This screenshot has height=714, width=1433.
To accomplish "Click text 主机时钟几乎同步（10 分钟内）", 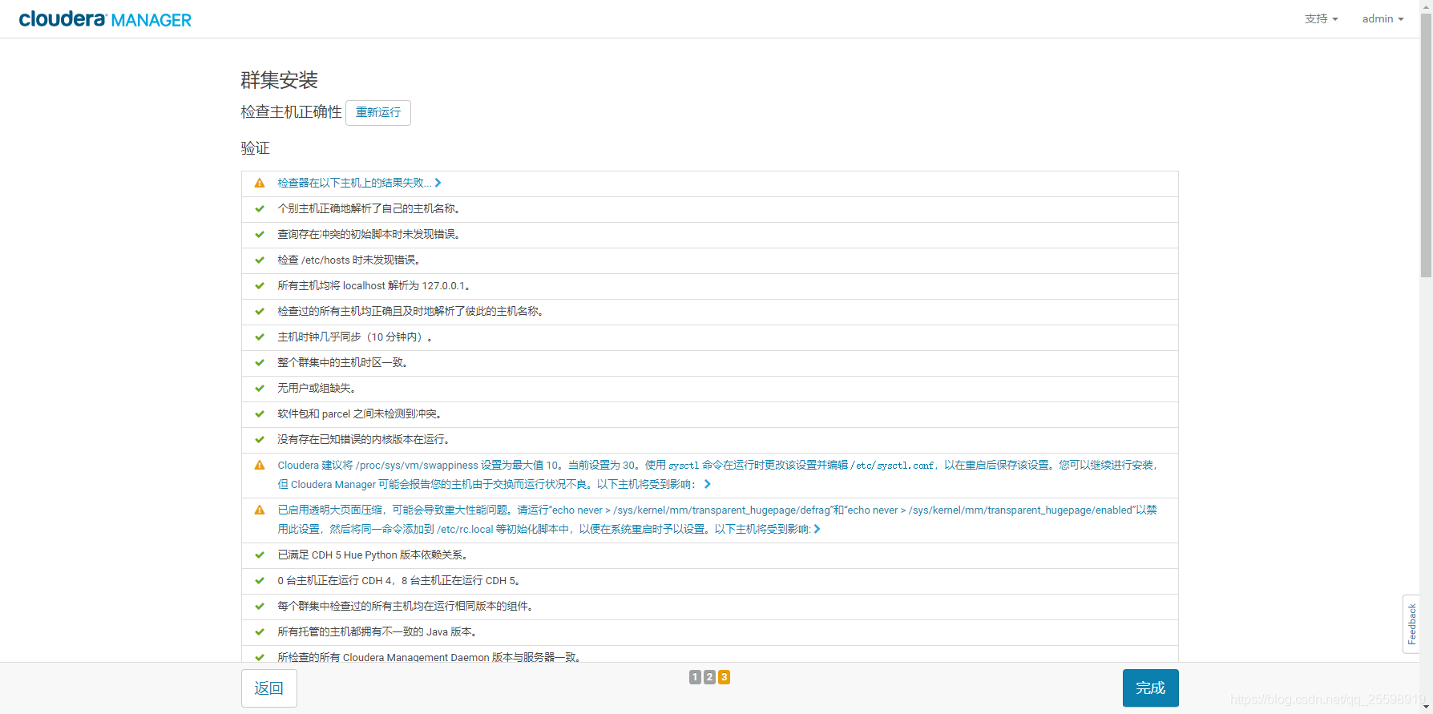I will (x=356, y=337).
